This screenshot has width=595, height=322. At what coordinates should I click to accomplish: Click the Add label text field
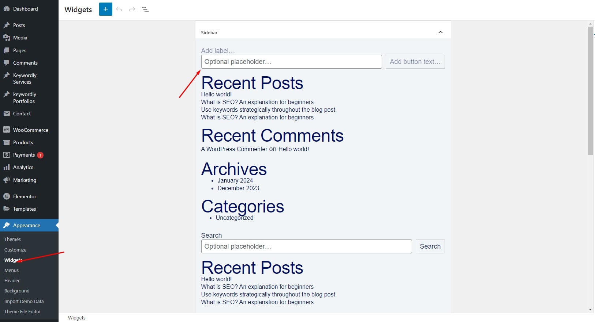point(218,51)
